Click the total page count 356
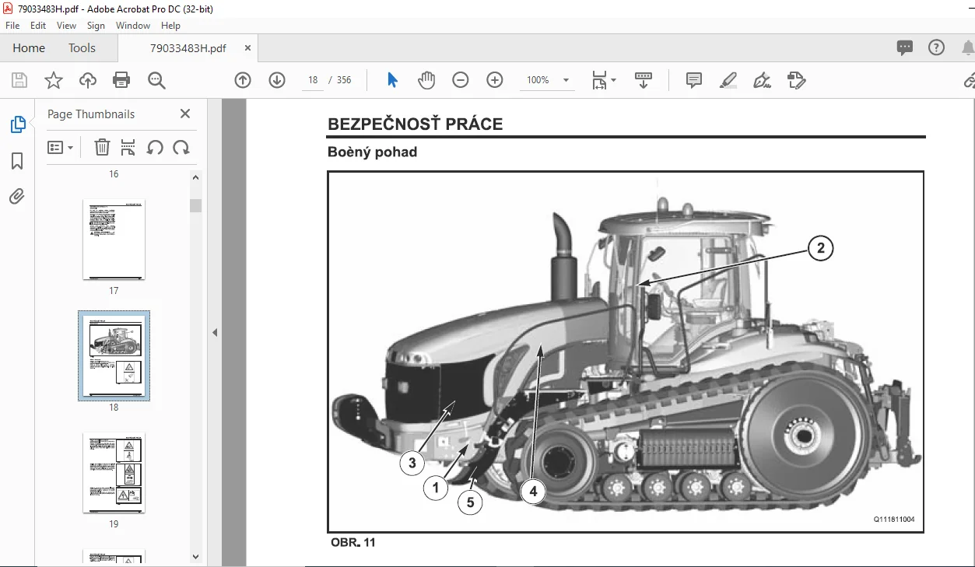The height and width of the screenshot is (567, 975). [x=343, y=80]
